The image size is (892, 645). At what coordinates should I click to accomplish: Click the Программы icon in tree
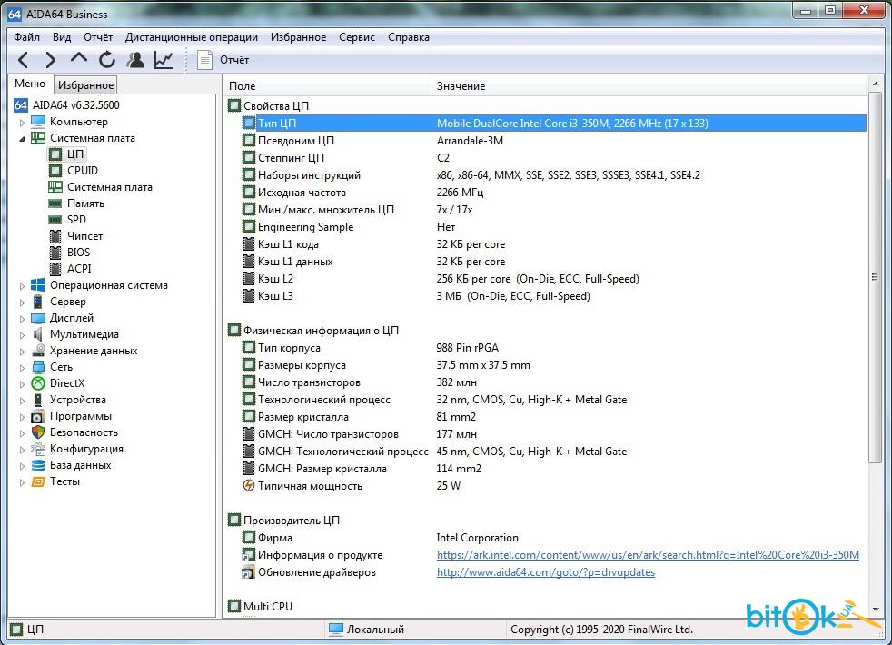[38, 416]
